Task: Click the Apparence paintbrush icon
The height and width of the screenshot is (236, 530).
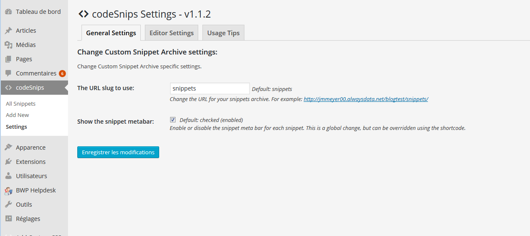Action: [8, 148]
